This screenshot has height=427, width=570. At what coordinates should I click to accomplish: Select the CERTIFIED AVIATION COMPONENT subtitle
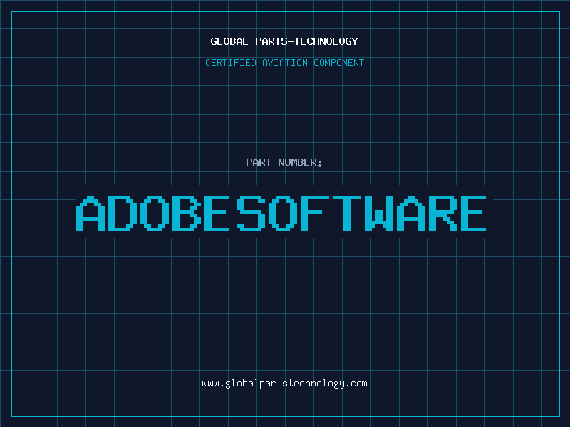click(284, 63)
